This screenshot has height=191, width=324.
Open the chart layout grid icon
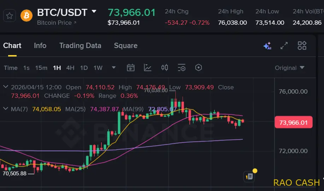tap(302, 46)
